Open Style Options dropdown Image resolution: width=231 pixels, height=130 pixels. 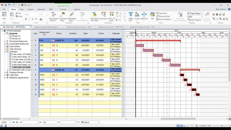point(221,9)
